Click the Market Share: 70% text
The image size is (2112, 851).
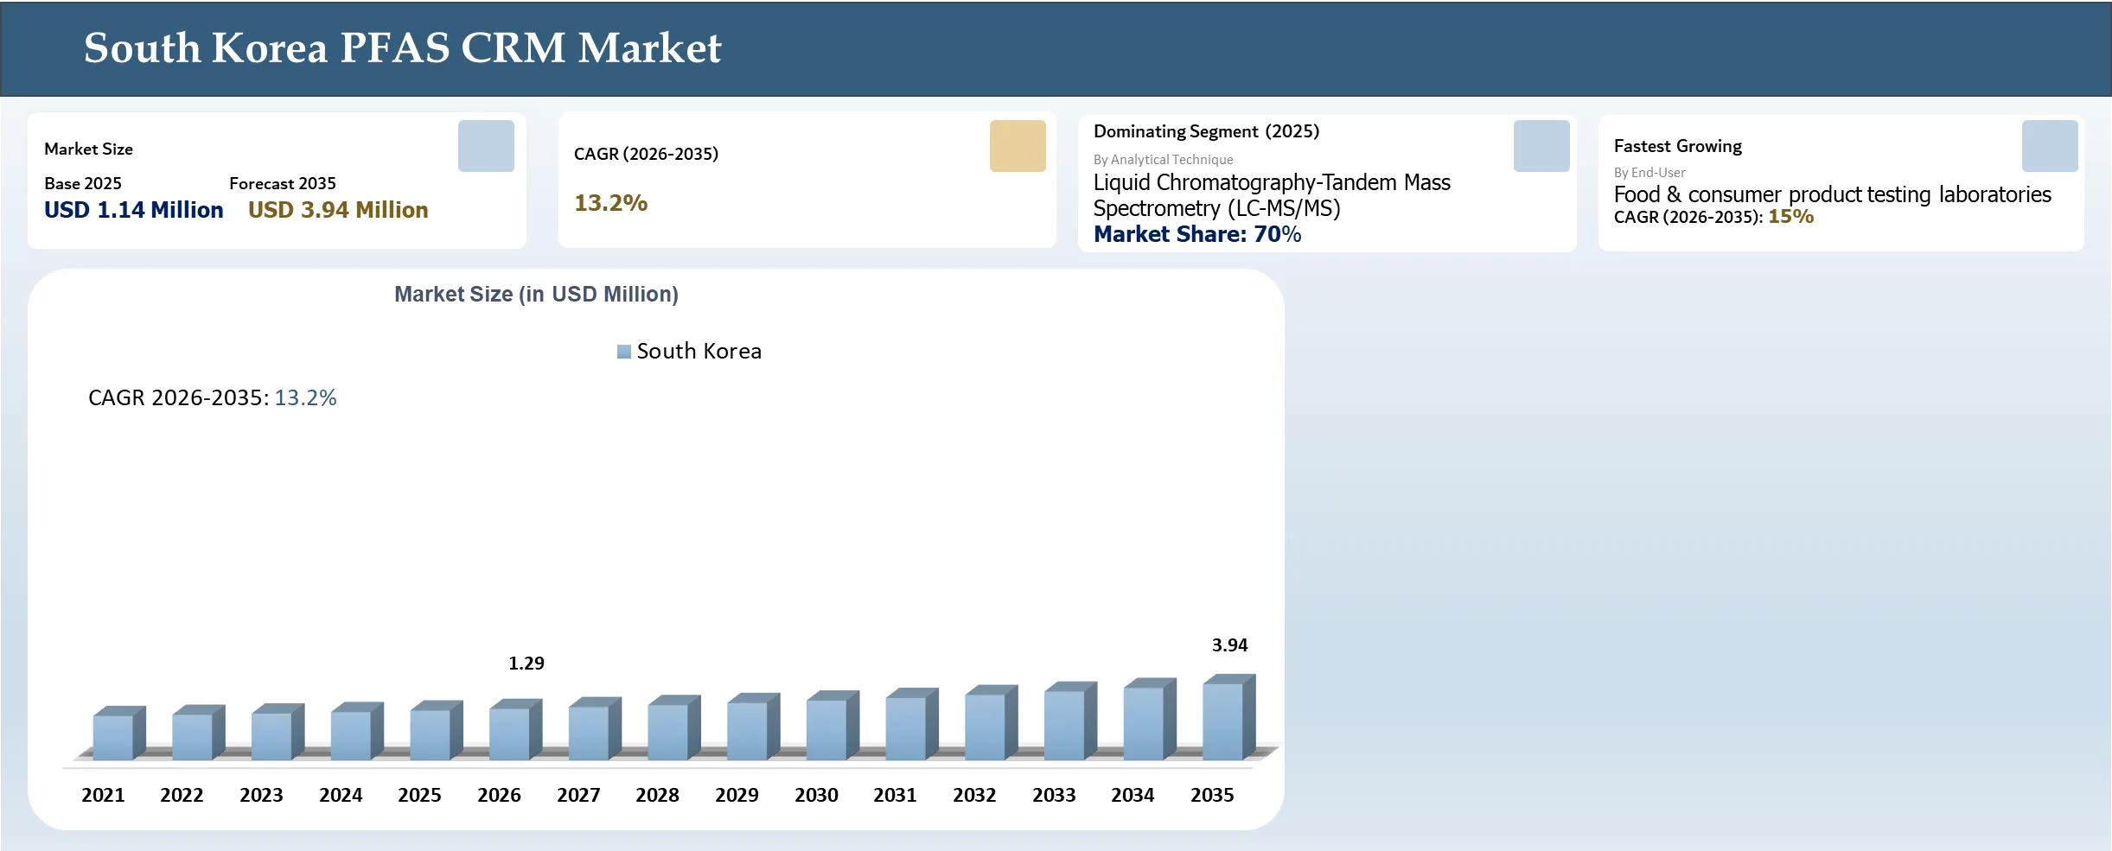(x=1197, y=234)
